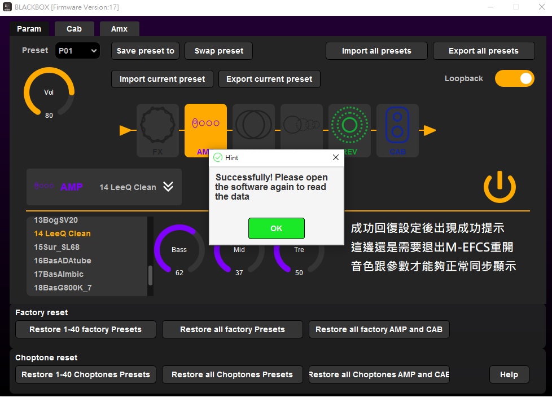Viewport: 552px width, 397px height.
Task: Click the Vol knob
Action: pyautogui.click(x=49, y=92)
